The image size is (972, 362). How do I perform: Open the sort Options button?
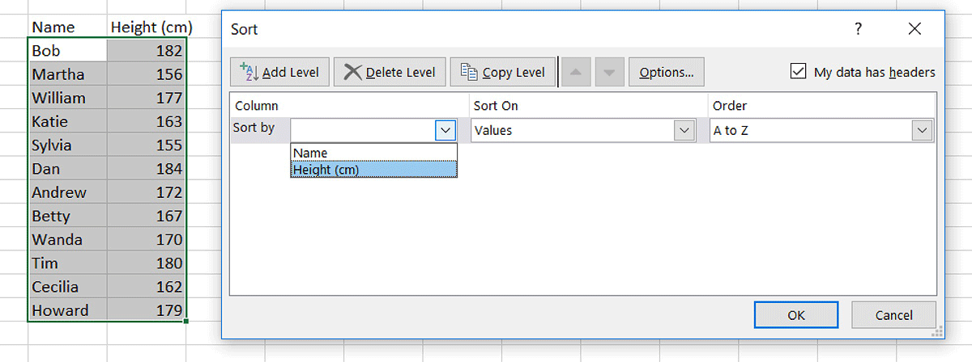point(666,72)
